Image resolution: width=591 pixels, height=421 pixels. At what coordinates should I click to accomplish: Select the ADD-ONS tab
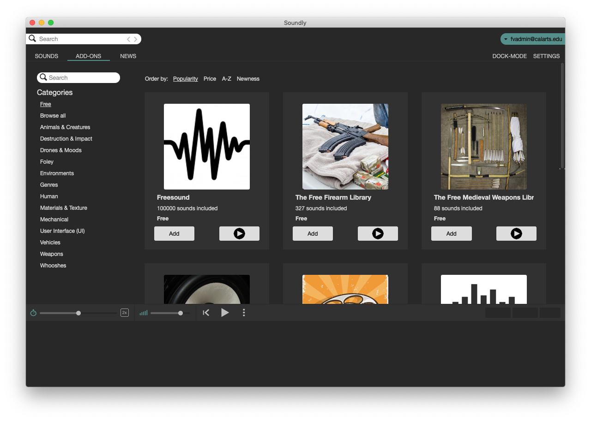(88, 56)
